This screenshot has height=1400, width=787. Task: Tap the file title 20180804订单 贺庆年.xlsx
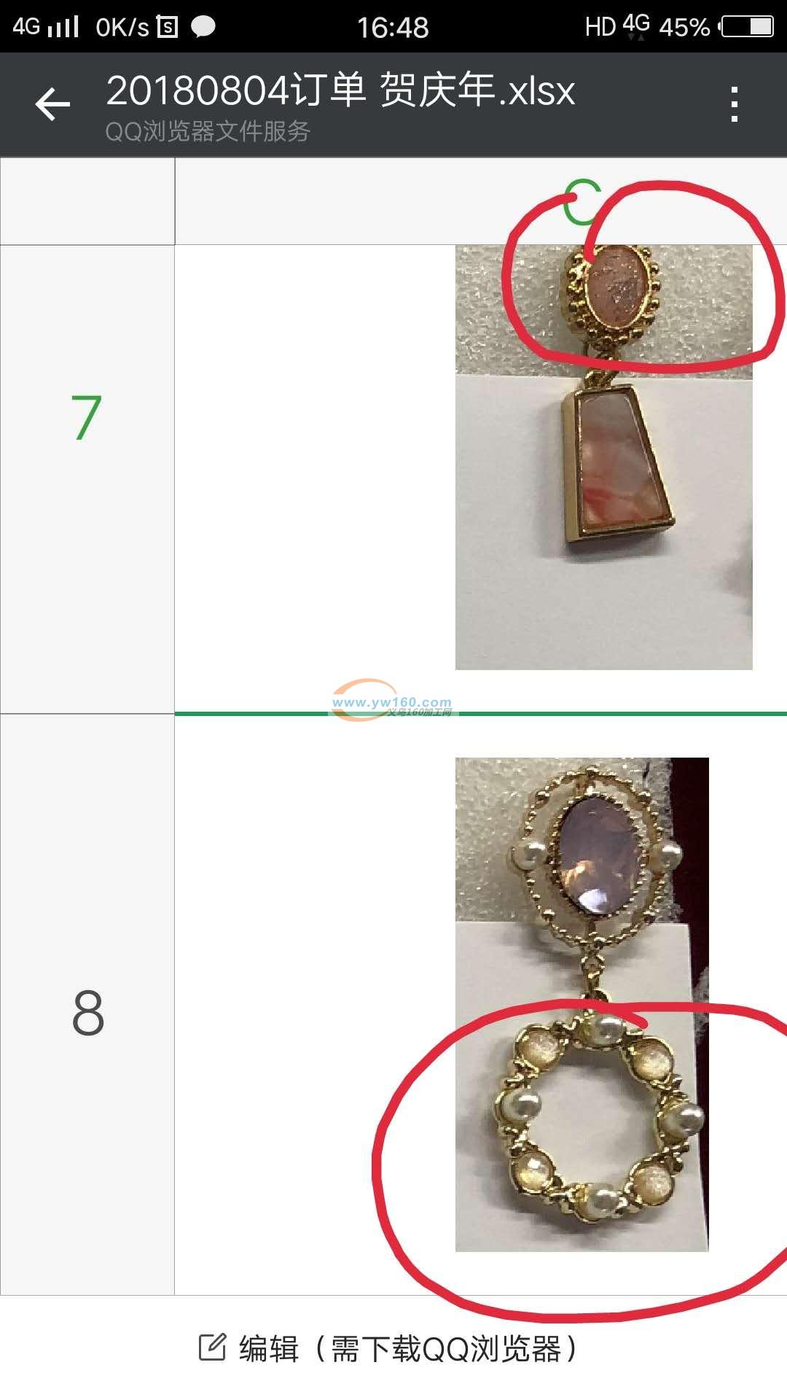coord(340,90)
